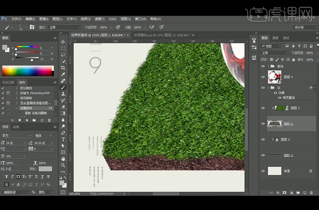319x210 pixels.
Task: Select the Crop tool
Action: coord(63,68)
